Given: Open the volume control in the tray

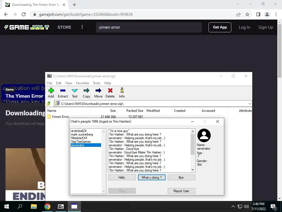Looking at the screenshot, I should pyautogui.click(x=246, y=206).
